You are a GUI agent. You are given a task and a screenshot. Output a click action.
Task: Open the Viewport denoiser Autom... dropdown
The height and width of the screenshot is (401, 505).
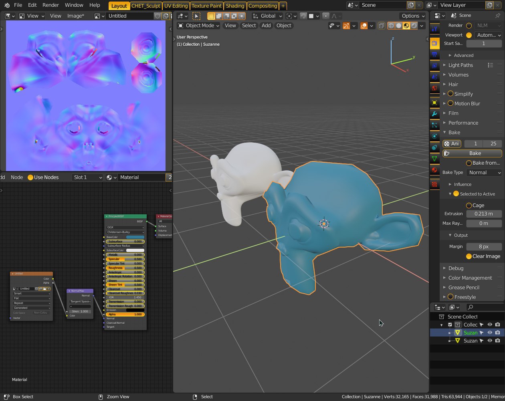(x=488, y=35)
